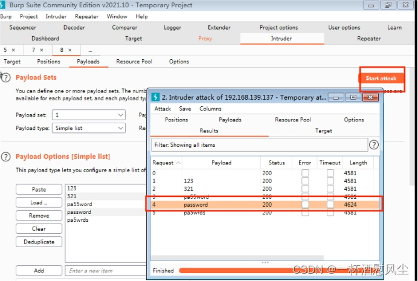This screenshot has width=418, height=281.
Task: Switch to the Dashboard tab
Action: pos(45,39)
